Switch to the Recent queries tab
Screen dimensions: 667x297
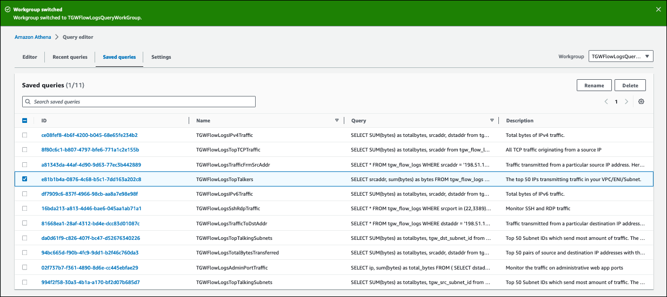(x=70, y=57)
